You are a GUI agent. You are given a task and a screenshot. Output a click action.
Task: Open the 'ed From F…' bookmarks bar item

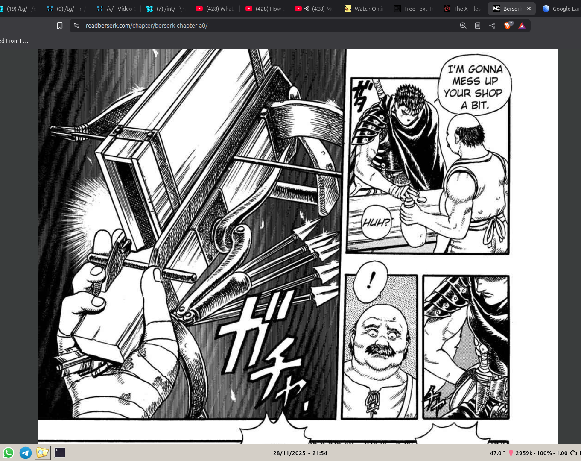point(14,41)
